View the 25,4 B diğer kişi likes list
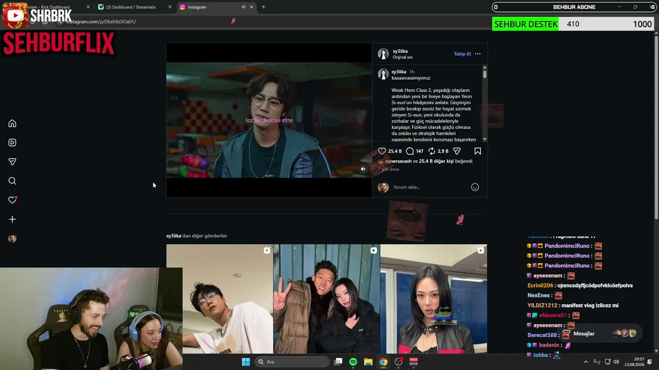The width and height of the screenshot is (659, 370). pyautogui.click(x=436, y=161)
